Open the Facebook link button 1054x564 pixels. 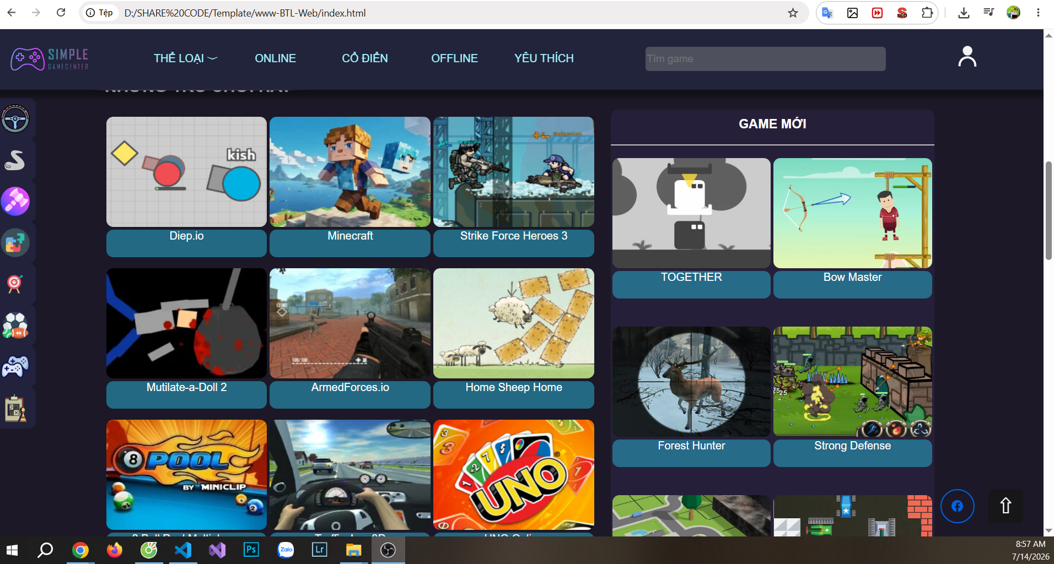(957, 506)
